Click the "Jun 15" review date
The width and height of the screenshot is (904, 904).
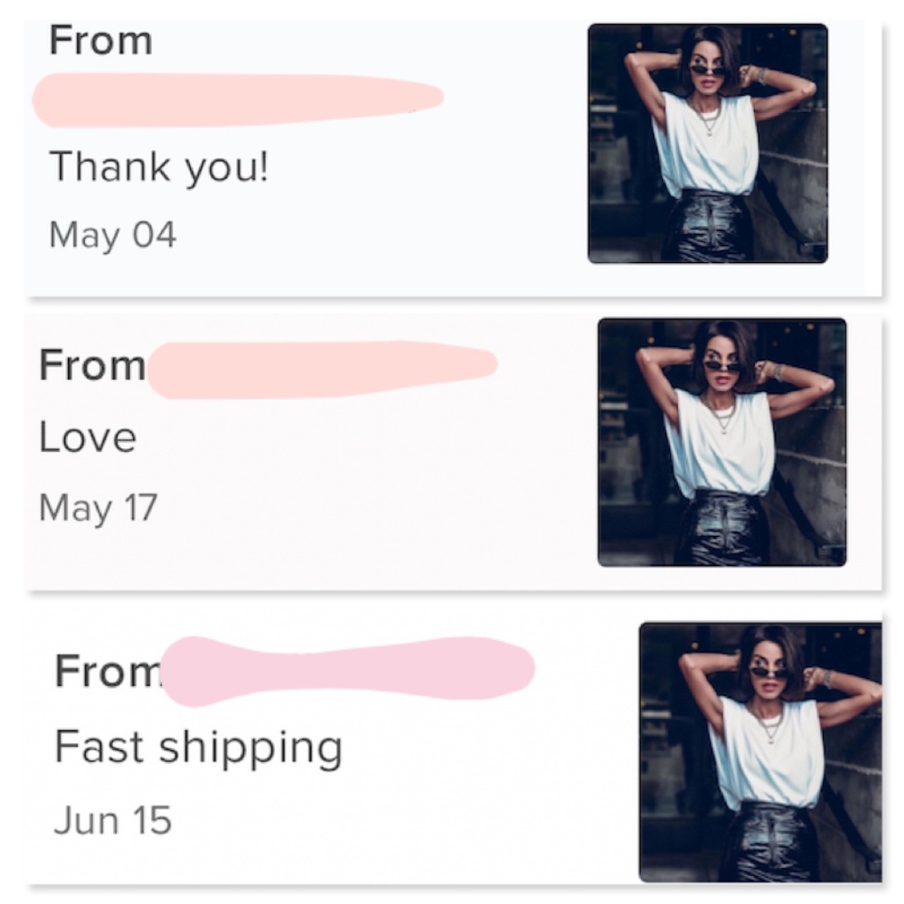click(x=112, y=821)
